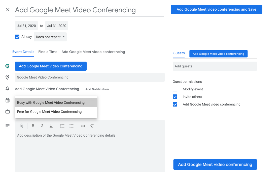Choose Busy with Google Meet Video Conferencing

pos(56,102)
